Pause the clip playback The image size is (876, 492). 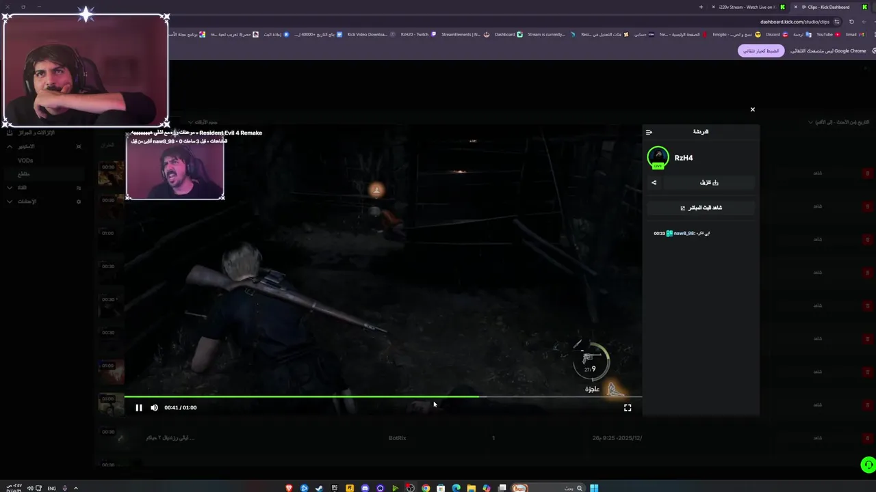139,407
